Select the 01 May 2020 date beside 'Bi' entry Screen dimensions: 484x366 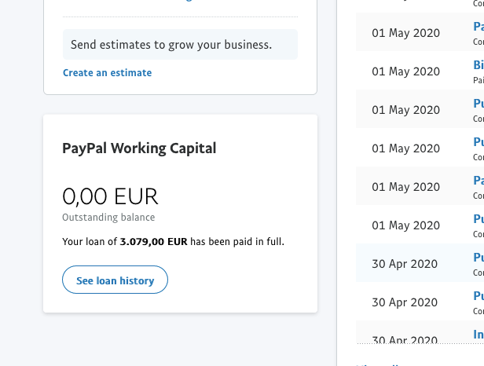[405, 71]
